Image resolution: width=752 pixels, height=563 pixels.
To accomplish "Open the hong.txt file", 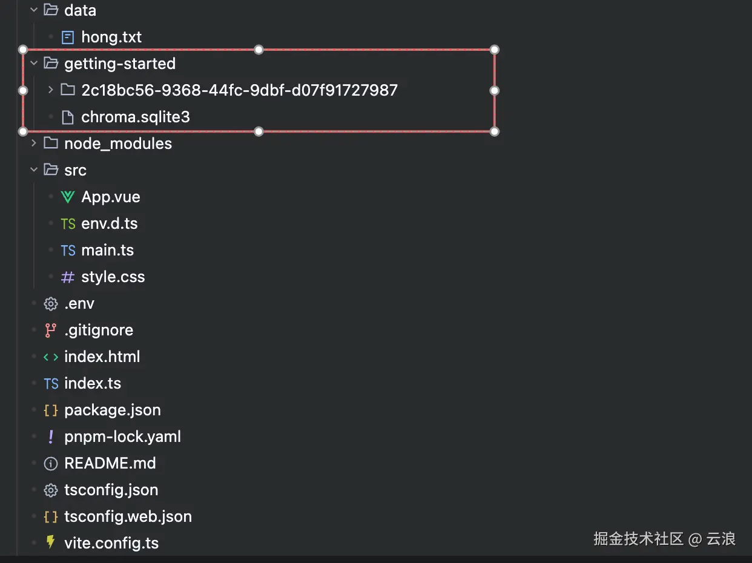I will 111,37.
